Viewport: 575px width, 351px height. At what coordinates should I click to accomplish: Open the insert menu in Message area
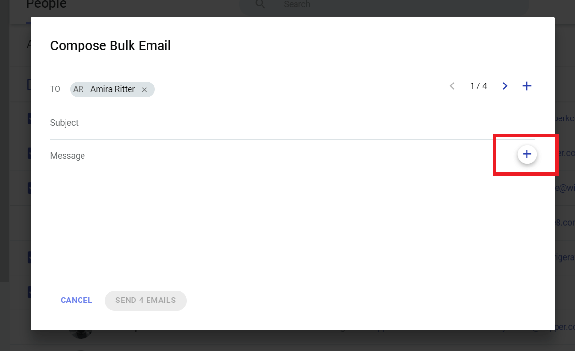pos(527,154)
